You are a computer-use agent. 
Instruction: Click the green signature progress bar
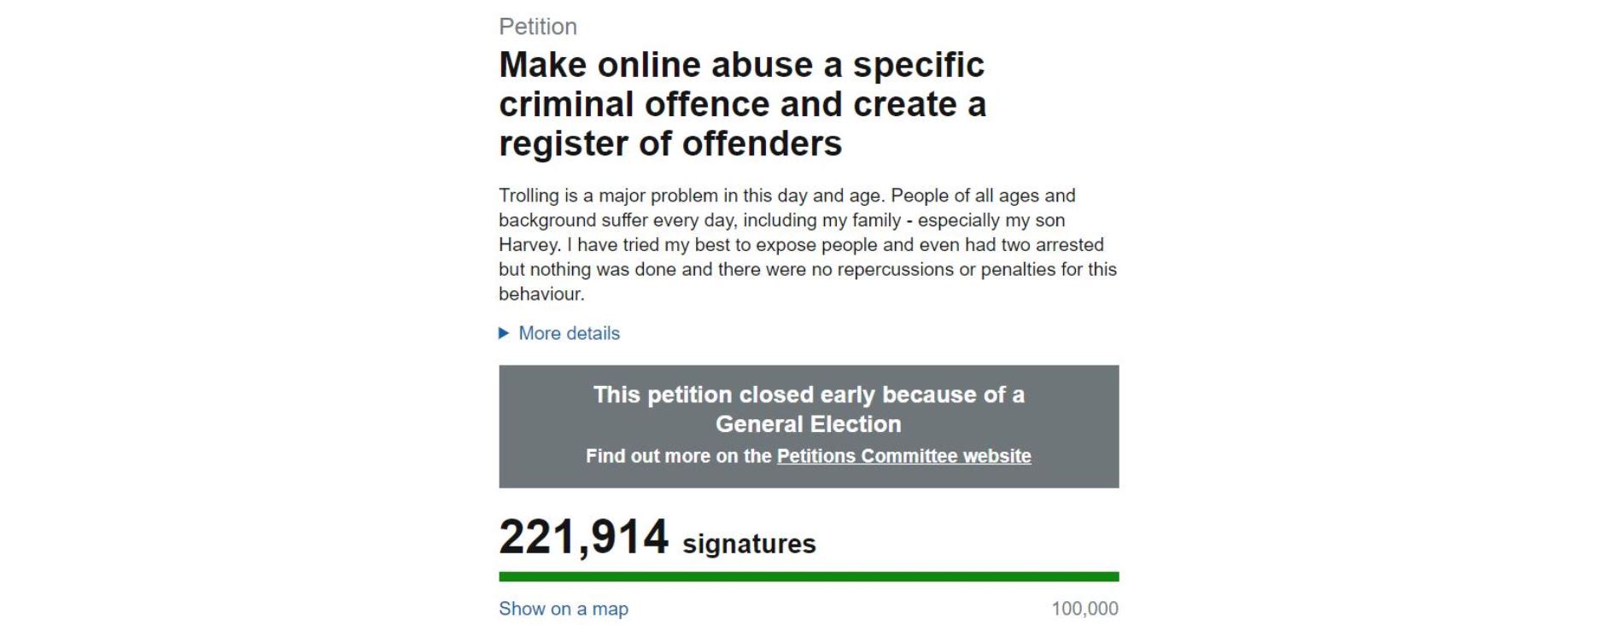[809, 575]
